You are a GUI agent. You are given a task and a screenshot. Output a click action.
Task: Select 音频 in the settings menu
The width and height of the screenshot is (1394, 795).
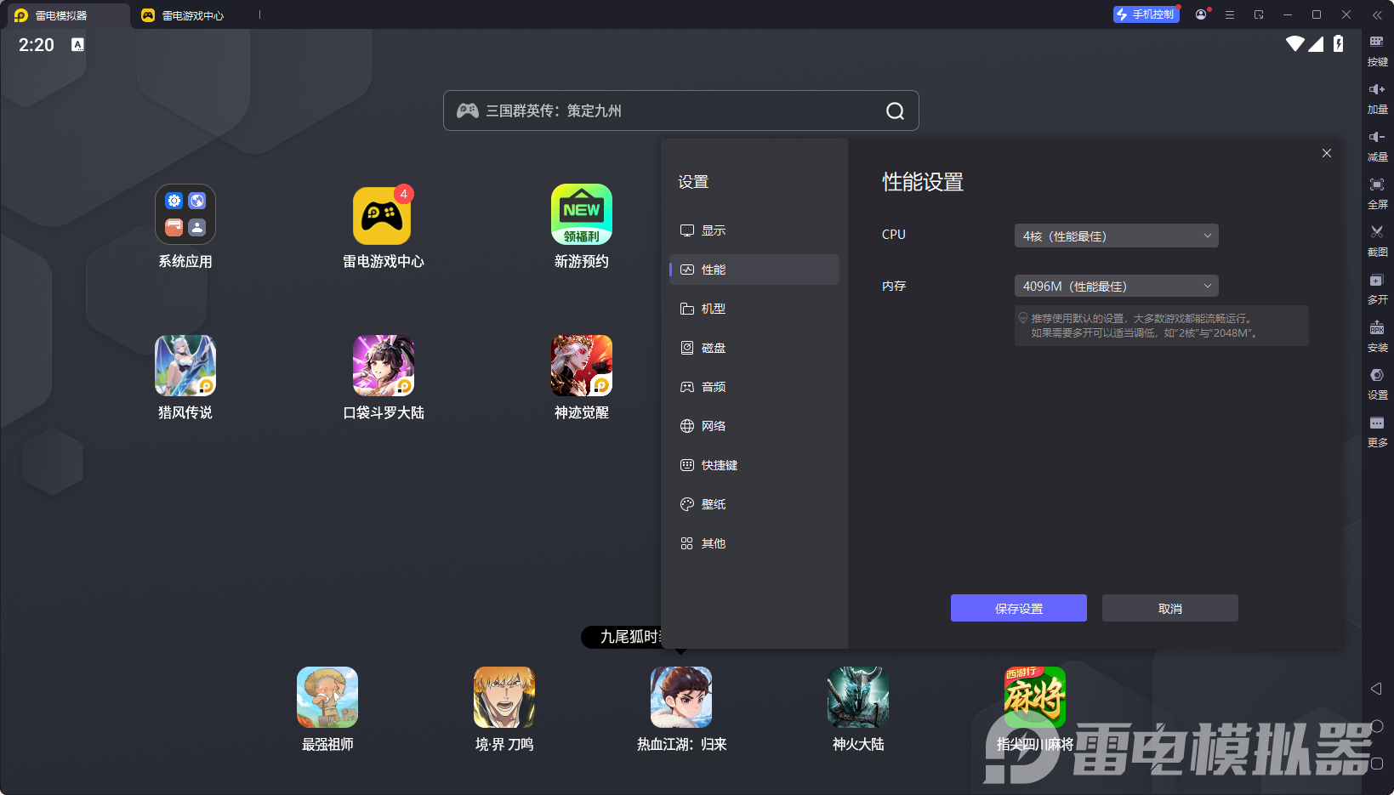point(754,387)
